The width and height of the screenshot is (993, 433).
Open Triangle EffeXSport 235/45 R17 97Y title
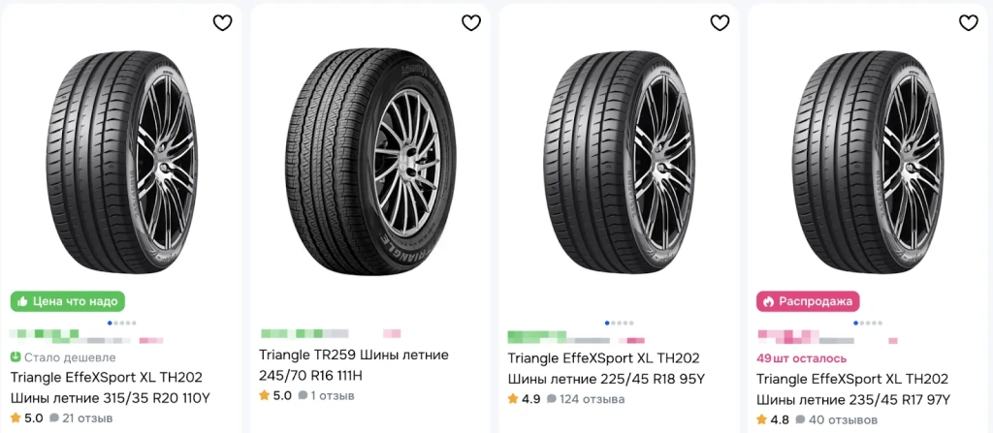(x=854, y=387)
